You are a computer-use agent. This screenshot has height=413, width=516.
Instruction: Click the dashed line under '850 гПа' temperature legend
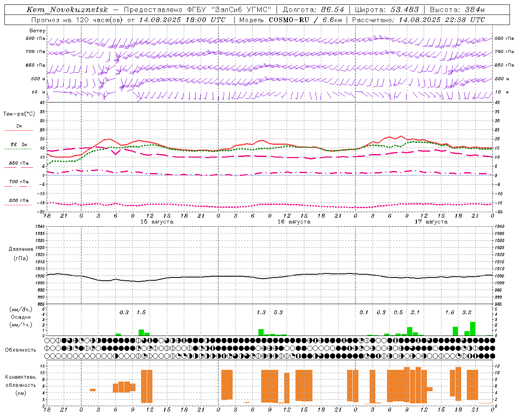pos(18,168)
